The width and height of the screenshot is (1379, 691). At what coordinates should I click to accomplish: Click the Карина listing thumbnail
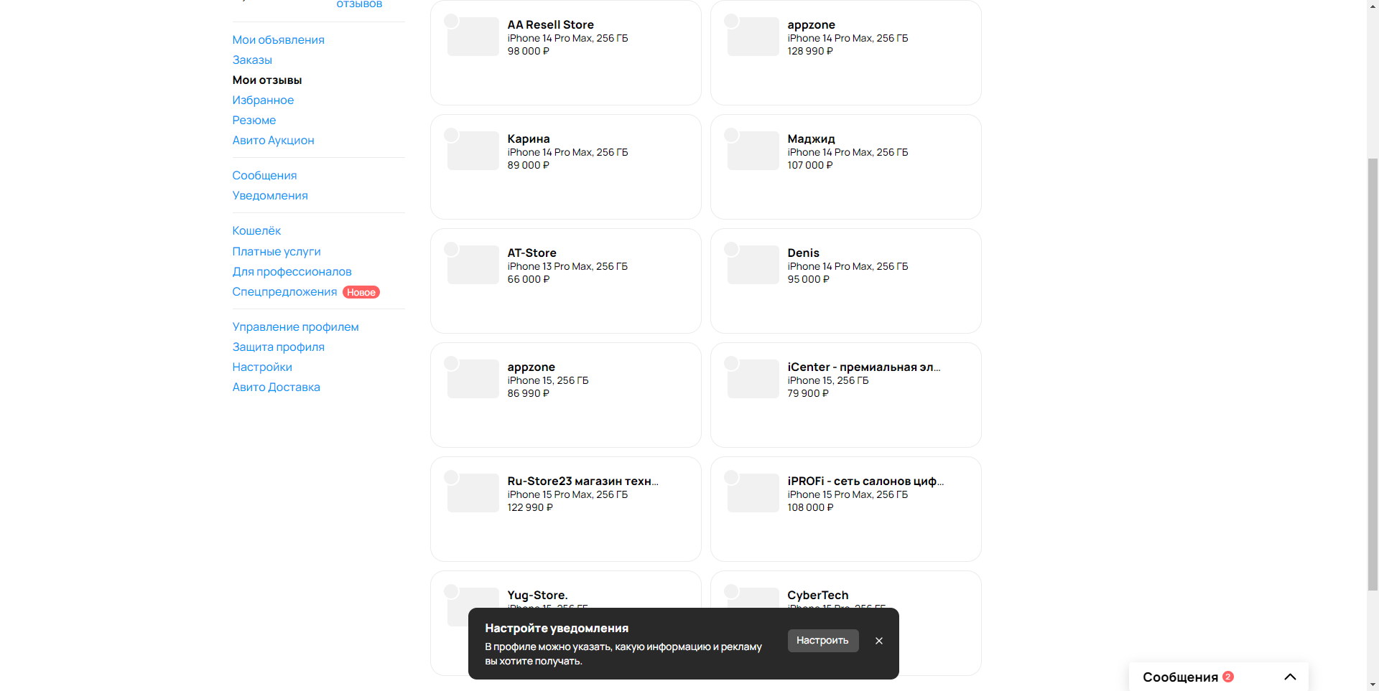click(x=473, y=151)
